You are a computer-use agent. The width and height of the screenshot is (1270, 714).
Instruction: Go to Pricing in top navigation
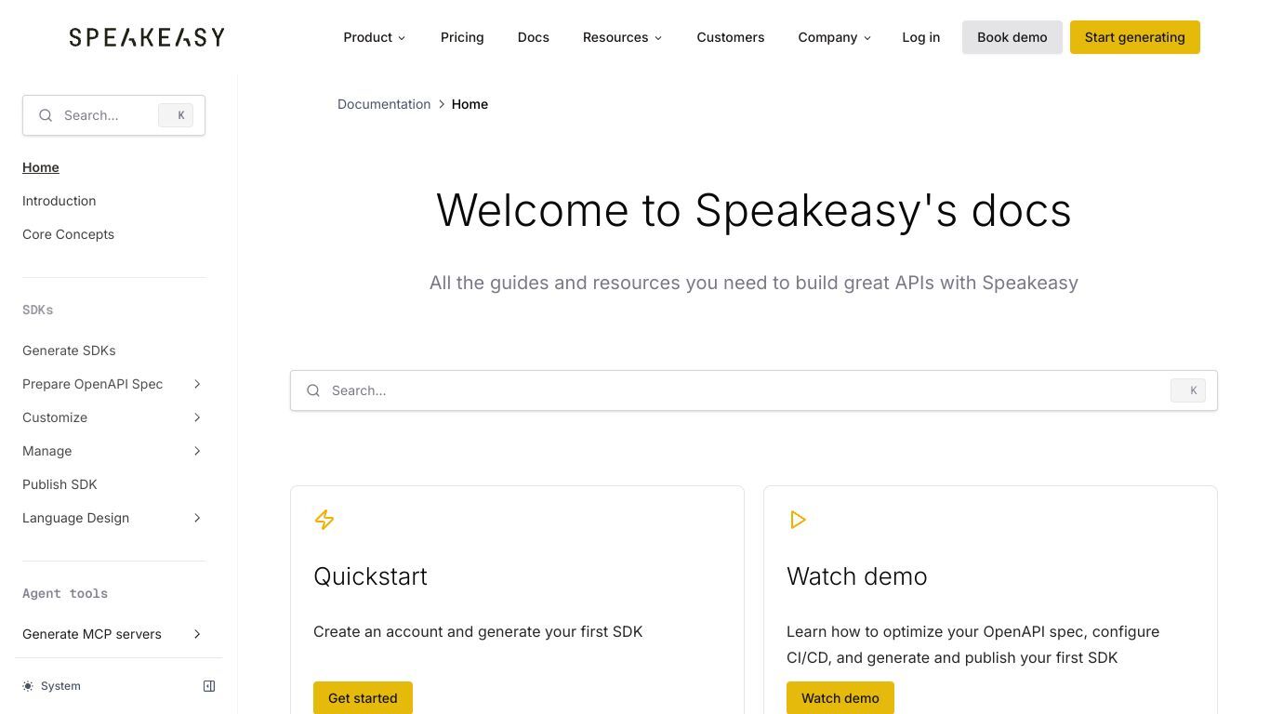(462, 37)
